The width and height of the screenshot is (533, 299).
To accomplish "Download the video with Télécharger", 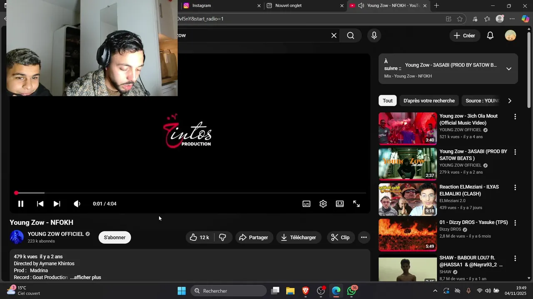I will (299, 238).
